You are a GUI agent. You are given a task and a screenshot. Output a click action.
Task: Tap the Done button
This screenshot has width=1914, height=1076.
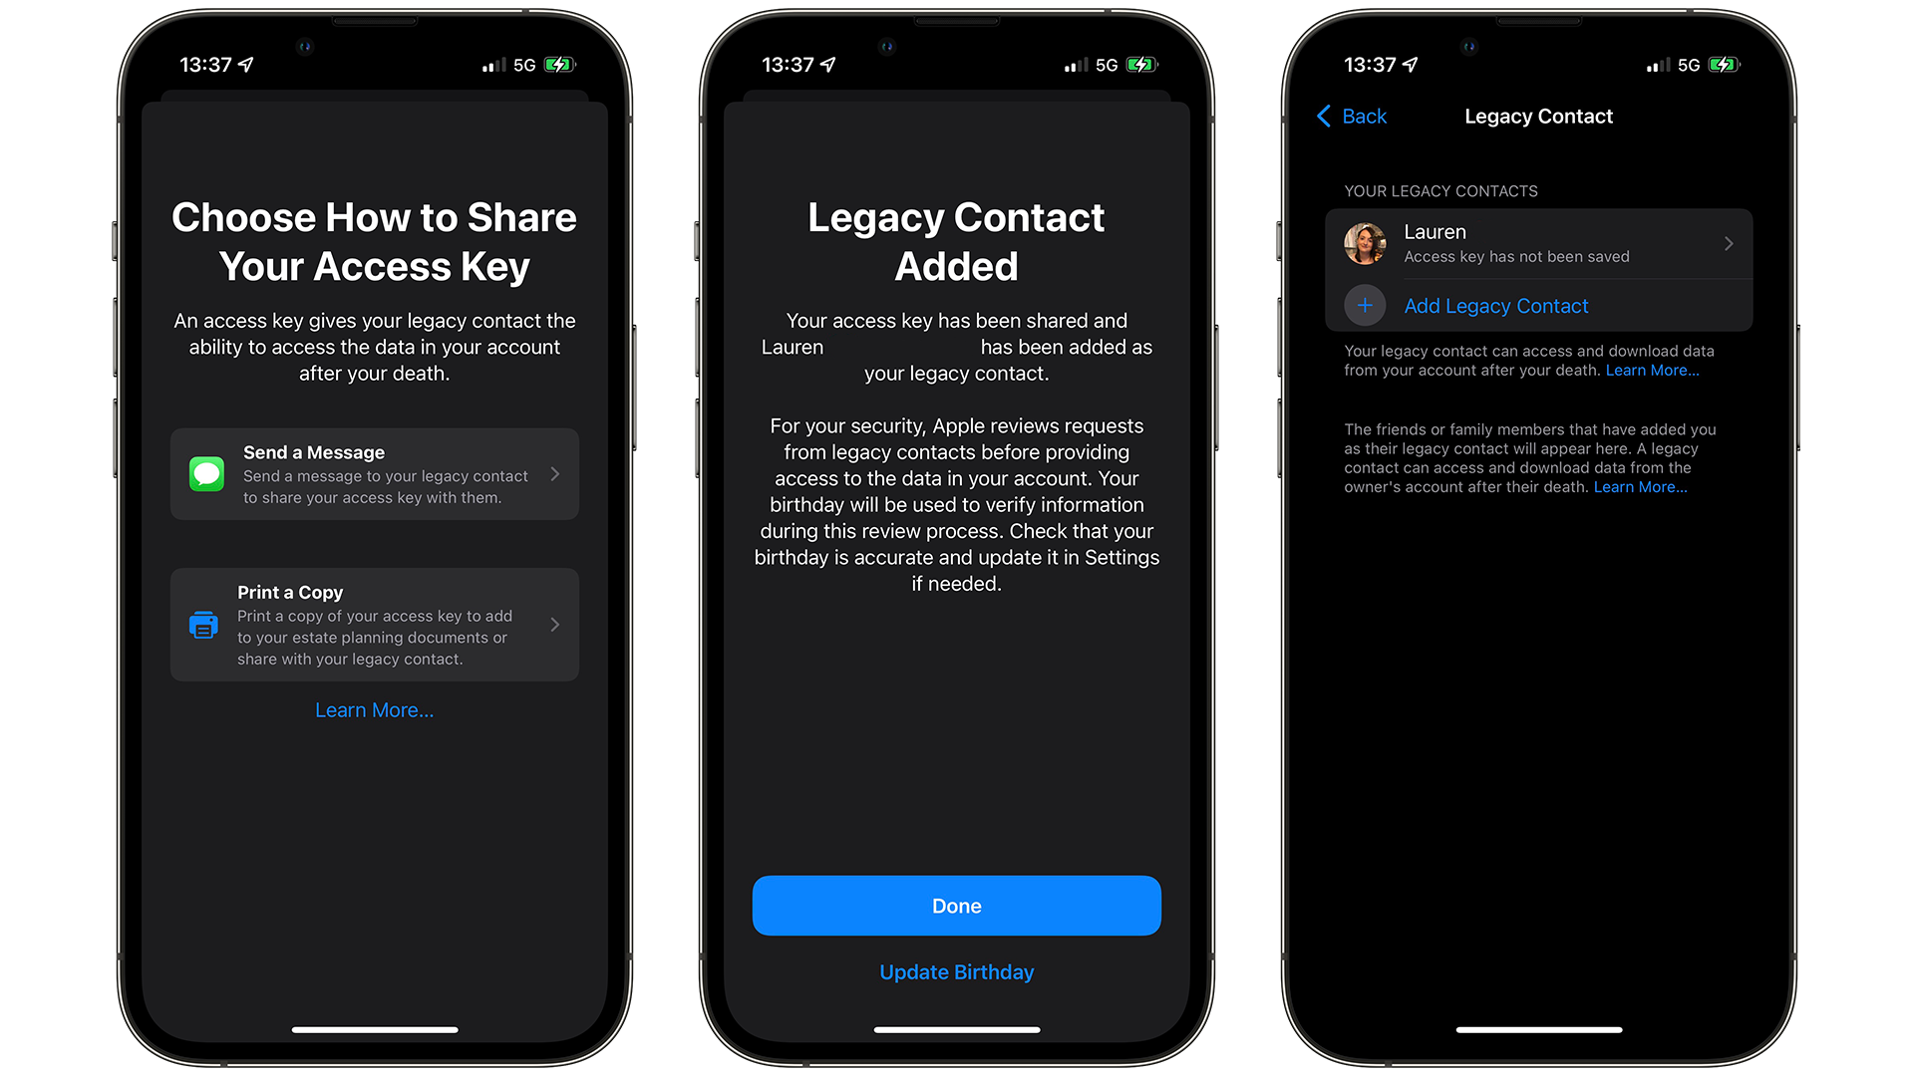tap(957, 904)
